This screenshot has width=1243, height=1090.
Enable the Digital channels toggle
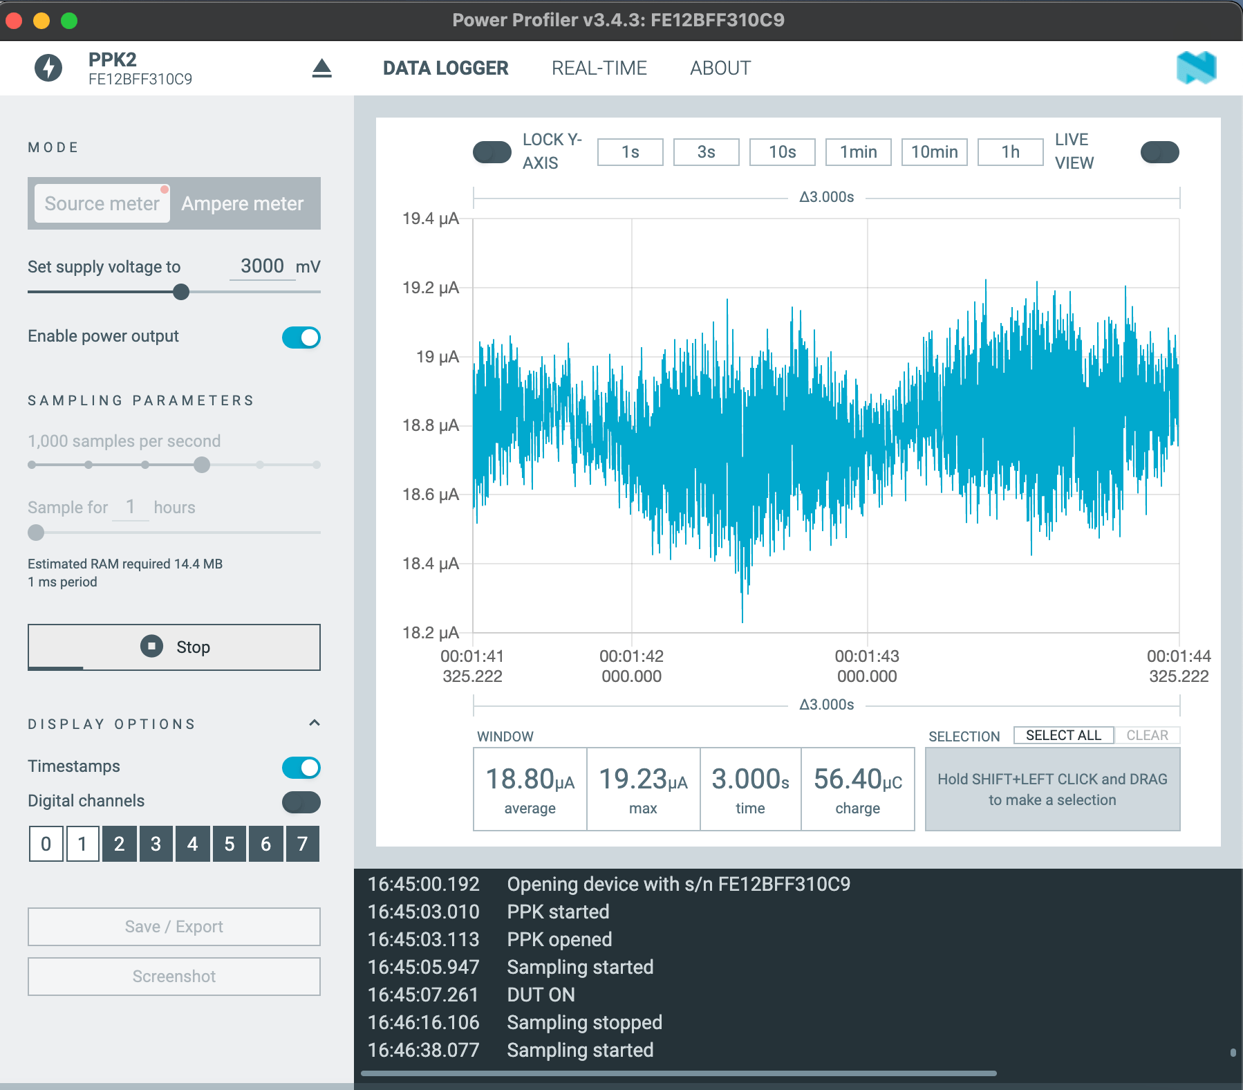[x=301, y=802]
